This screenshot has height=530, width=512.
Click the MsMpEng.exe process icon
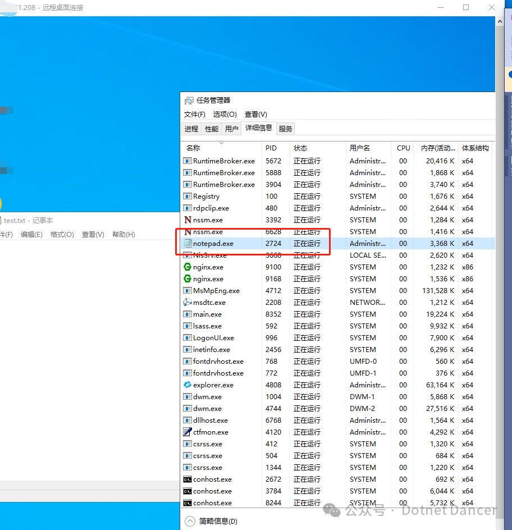[x=188, y=290]
